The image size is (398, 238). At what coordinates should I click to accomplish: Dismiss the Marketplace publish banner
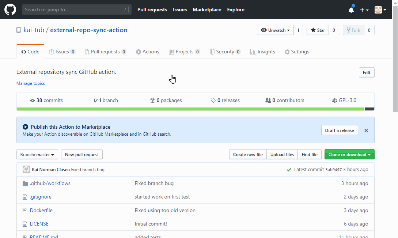tap(366, 130)
